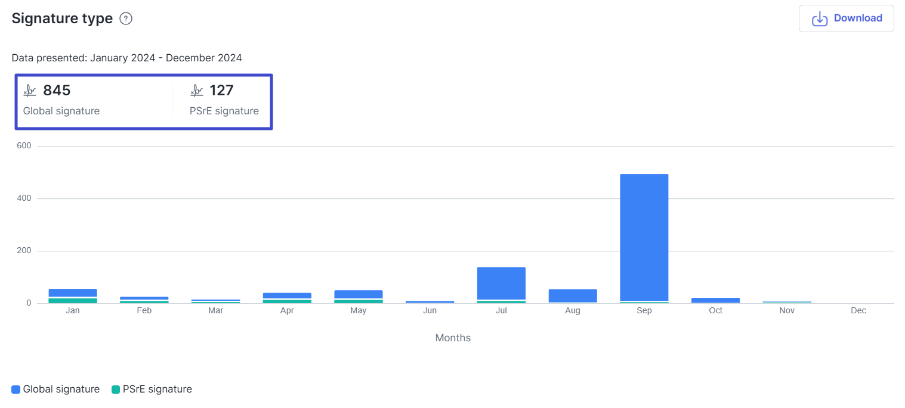Click the blue segment of the January bar
This screenshot has width=905, height=408.
click(73, 292)
